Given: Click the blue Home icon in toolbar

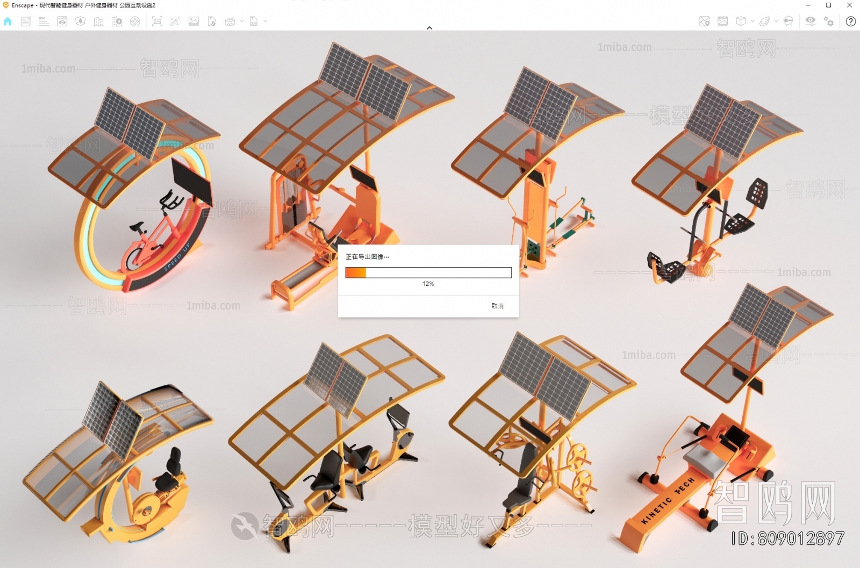Looking at the screenshot, I should 8,21.
